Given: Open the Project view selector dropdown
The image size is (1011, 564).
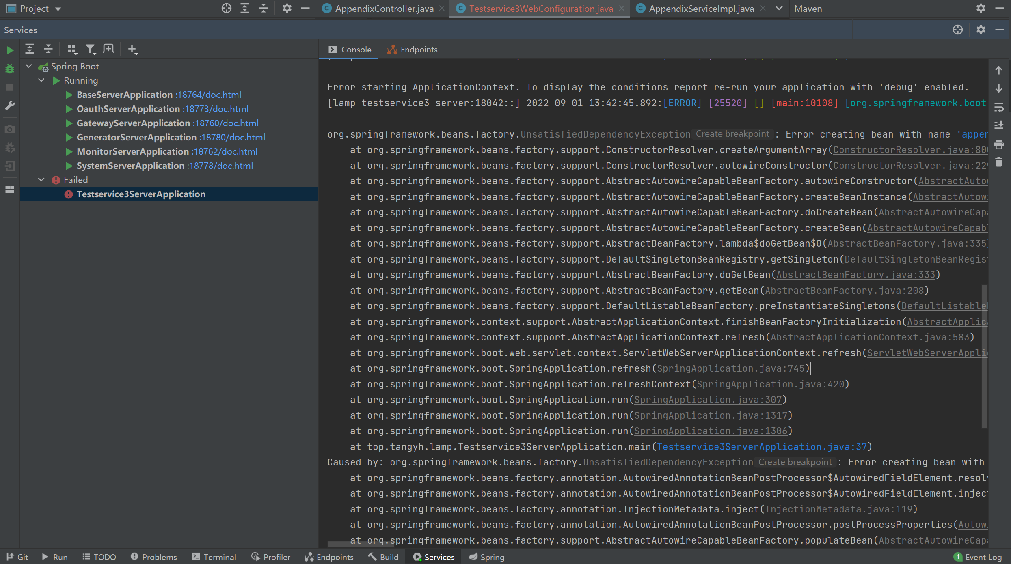Looking at the screenshot, I should tap(58, 8).
